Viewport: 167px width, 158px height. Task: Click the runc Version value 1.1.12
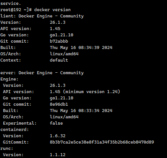[x=58, y=155]
